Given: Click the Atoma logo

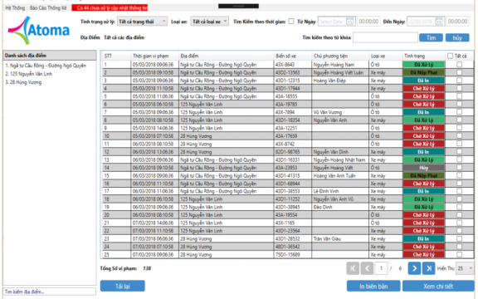Looking at the screenshot, I should 38,30.
